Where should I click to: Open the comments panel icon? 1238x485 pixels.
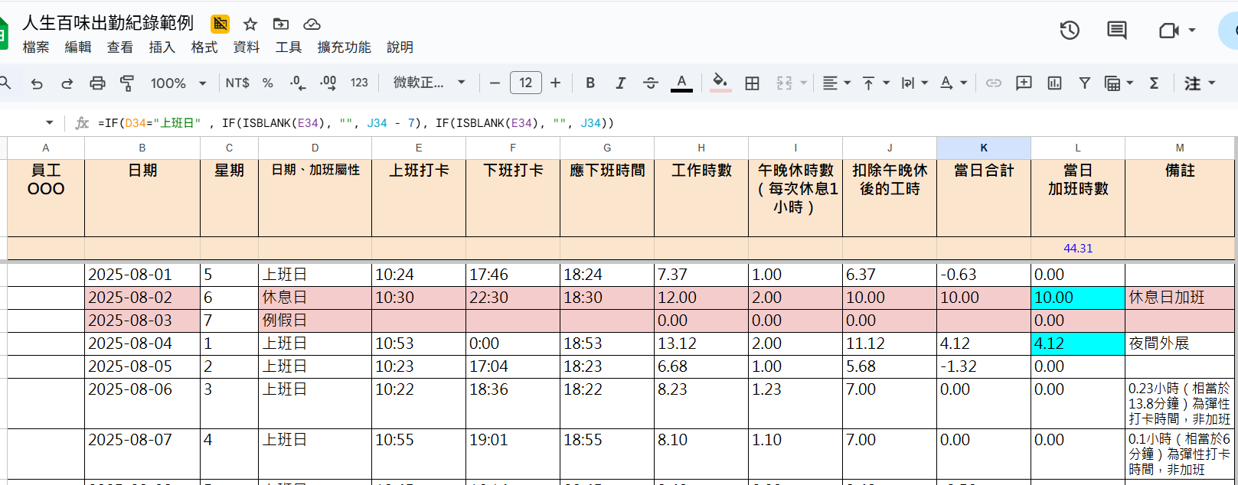click(1117, 31)
